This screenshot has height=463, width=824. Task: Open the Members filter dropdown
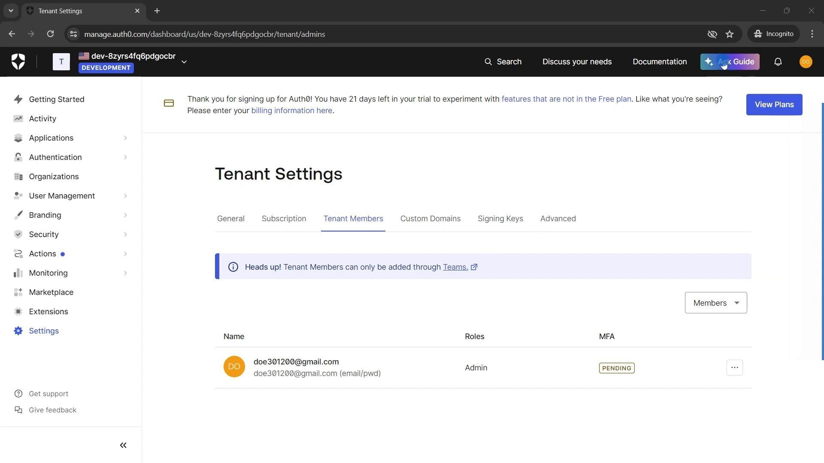pos(715,303)
